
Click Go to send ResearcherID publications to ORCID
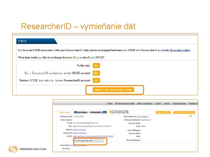(96, 73)
